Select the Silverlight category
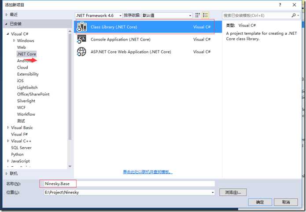This screenshot has height=212, width=306. tap(26, 101)
